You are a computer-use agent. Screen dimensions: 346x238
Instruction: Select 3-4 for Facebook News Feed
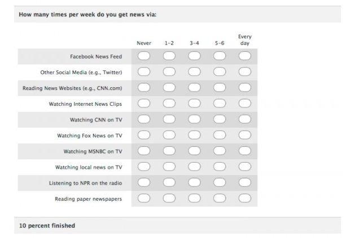coord(194,56)
